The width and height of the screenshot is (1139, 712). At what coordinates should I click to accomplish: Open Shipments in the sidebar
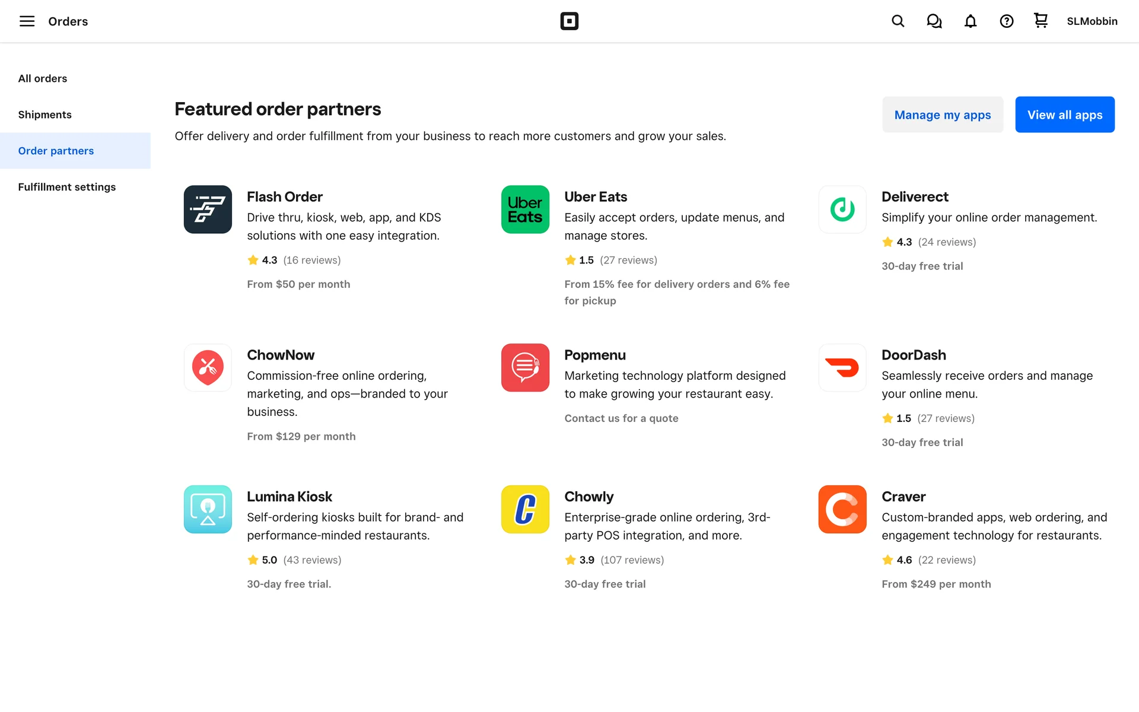coord(45,115)
